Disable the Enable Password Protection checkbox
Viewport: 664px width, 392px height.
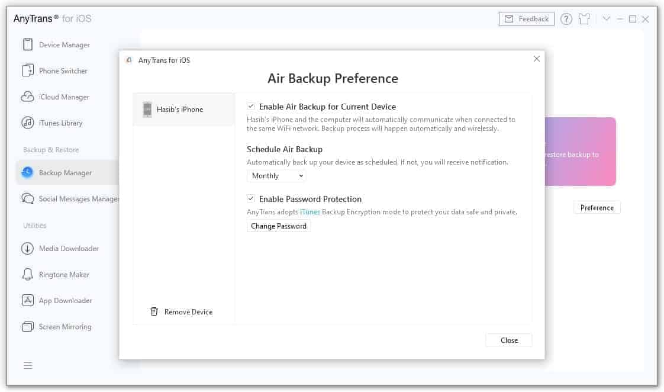(x=251, y=199)
